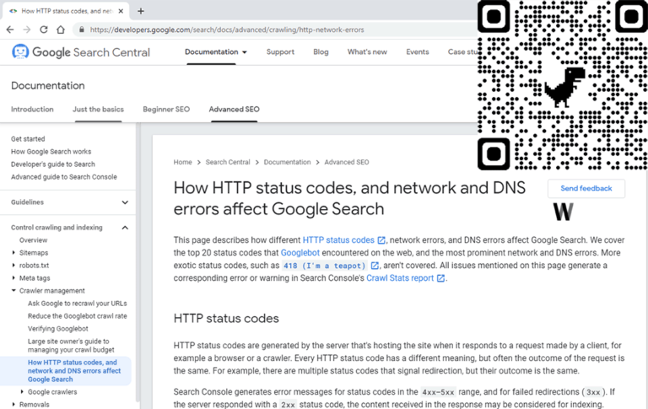Open the Blog nav item

pyautogui.click(x=321, y=52)
